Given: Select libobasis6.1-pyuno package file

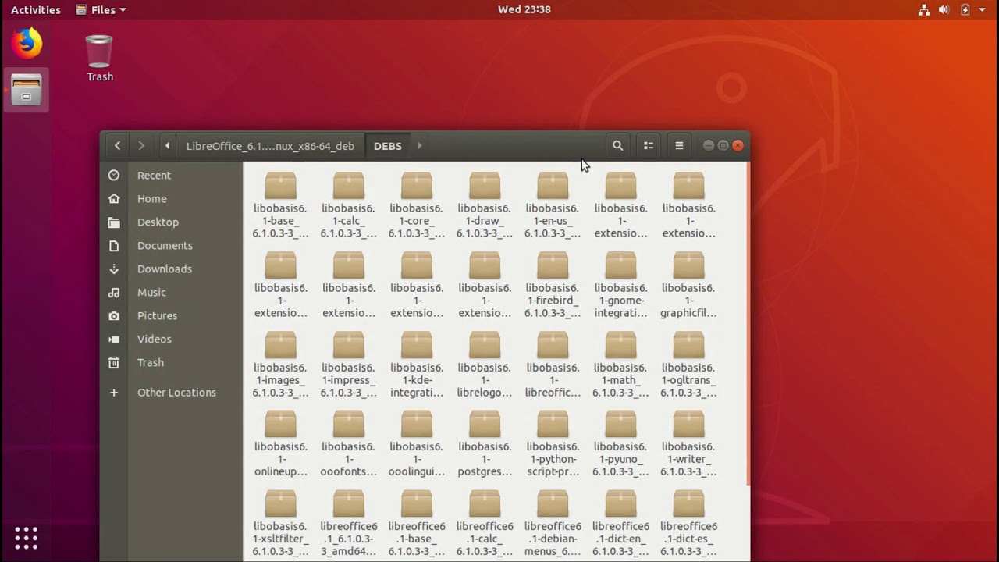Looking at the screenshot, I should (620, 444).
